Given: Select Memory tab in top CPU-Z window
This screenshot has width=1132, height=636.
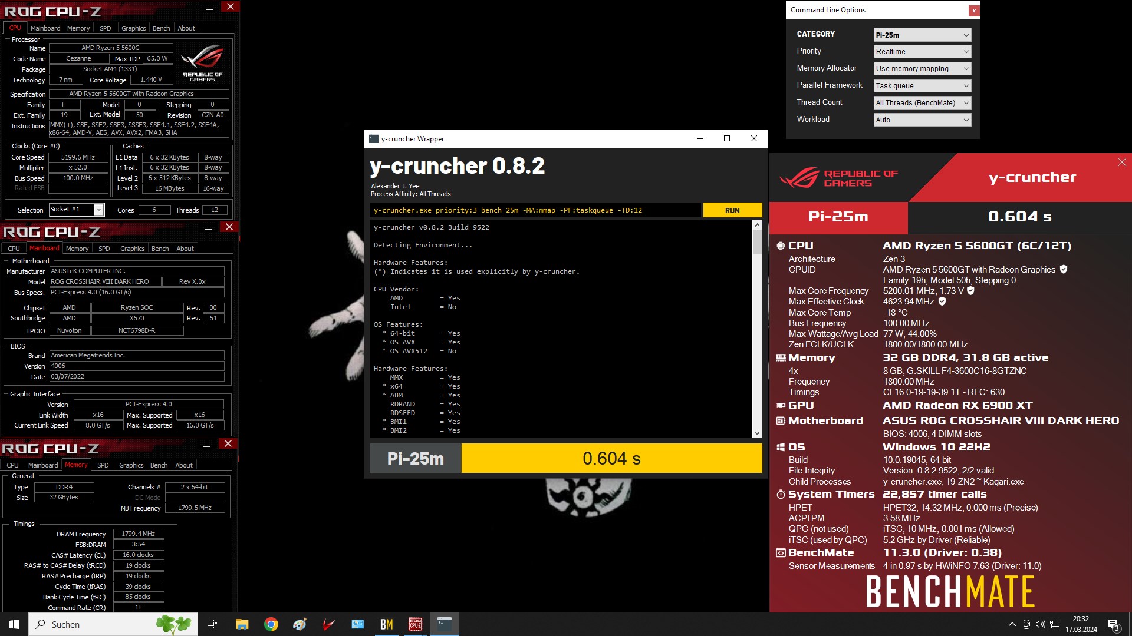Looking at the screenshot, I should click(x=78, y=28).
